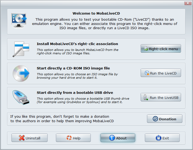Click the donation reminder text
The image size is (193, 150).
coord(62,119)
